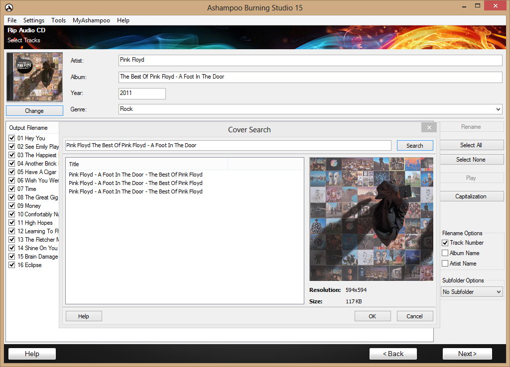Select the second Pink Floyd search result
510x367 pixels.
[x=135, y=183]
